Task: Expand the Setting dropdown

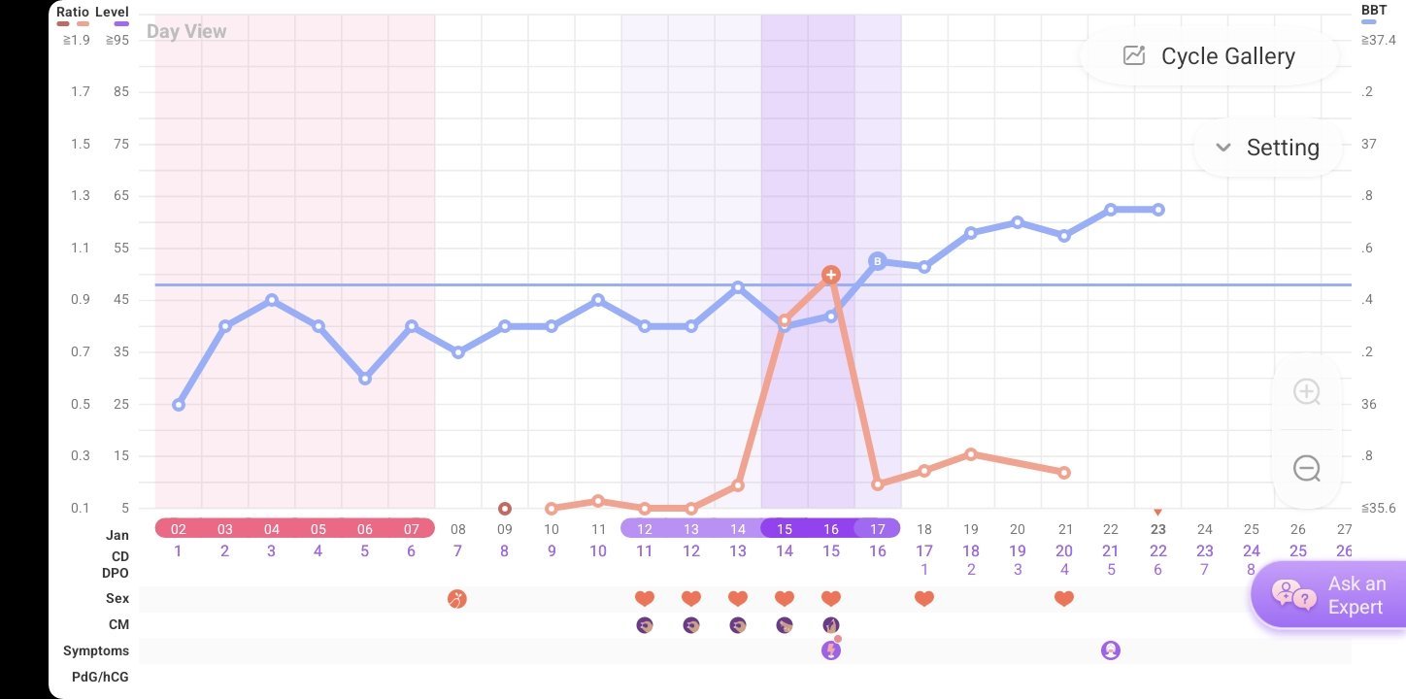Action: 1268,148
